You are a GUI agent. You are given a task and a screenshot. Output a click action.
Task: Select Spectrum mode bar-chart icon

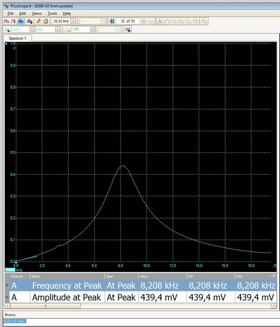20,21
